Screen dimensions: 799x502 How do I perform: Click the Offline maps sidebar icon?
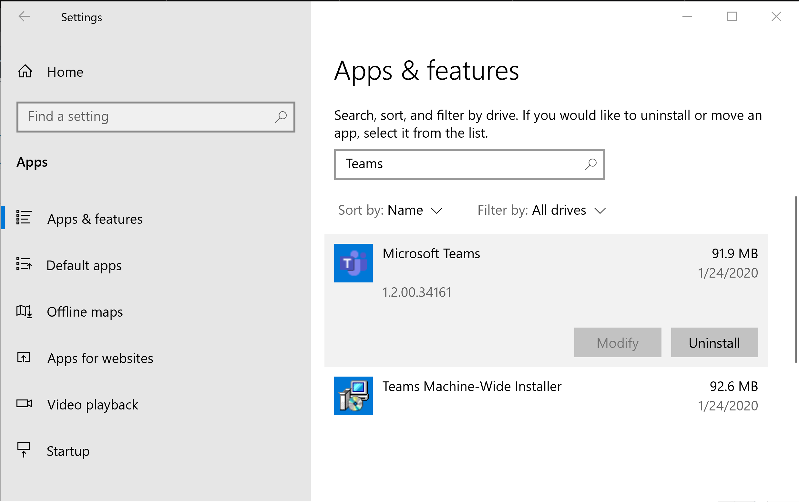pos(24,311)
